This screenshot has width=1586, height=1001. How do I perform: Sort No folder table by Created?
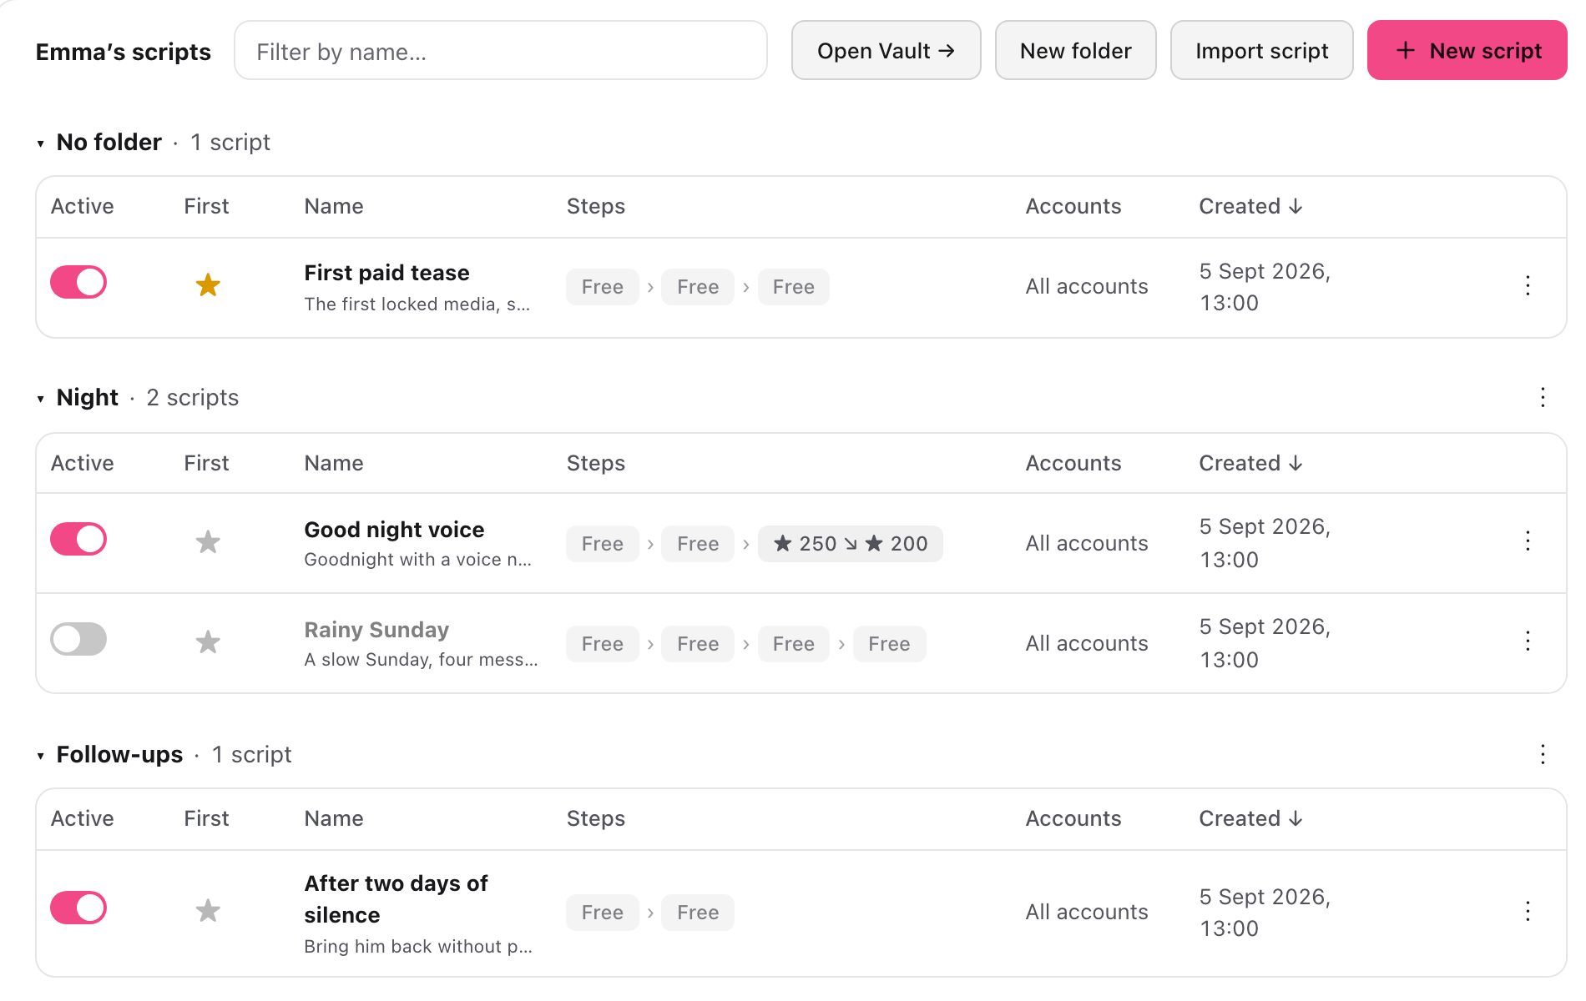point(1250,206)
